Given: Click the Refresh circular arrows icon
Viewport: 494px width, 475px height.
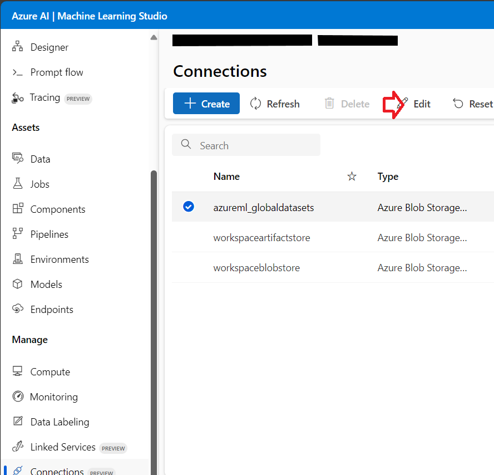Looking at the screenshot, I should click(x=255, y=104).
